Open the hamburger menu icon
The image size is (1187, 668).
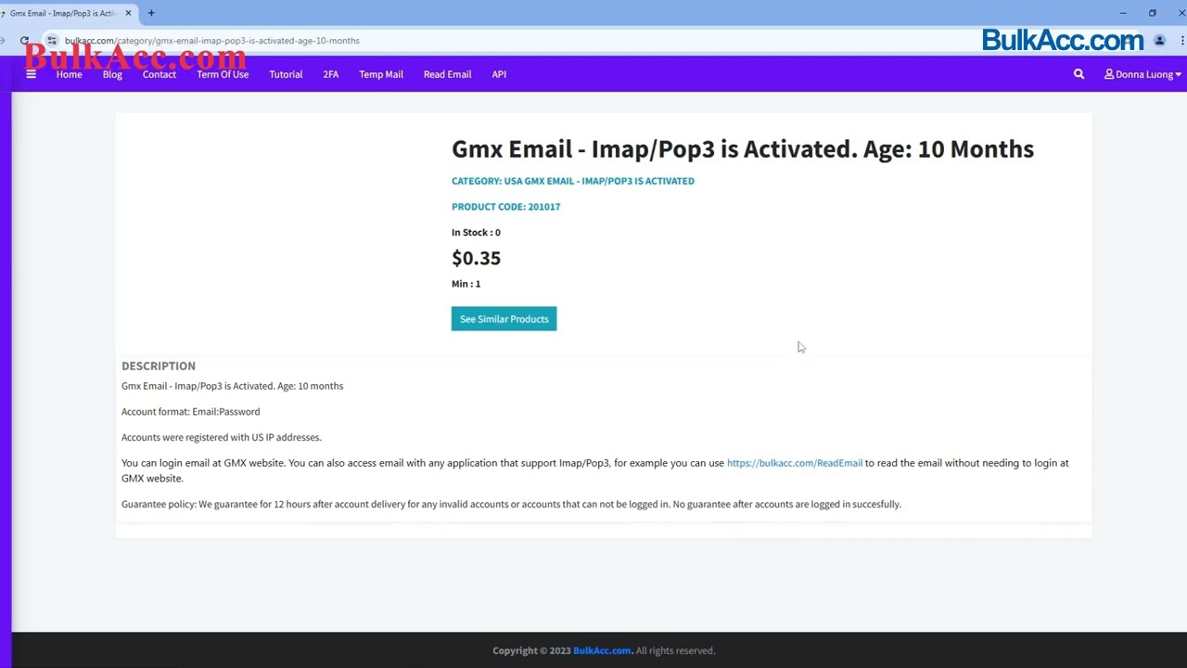pos(31,74)
